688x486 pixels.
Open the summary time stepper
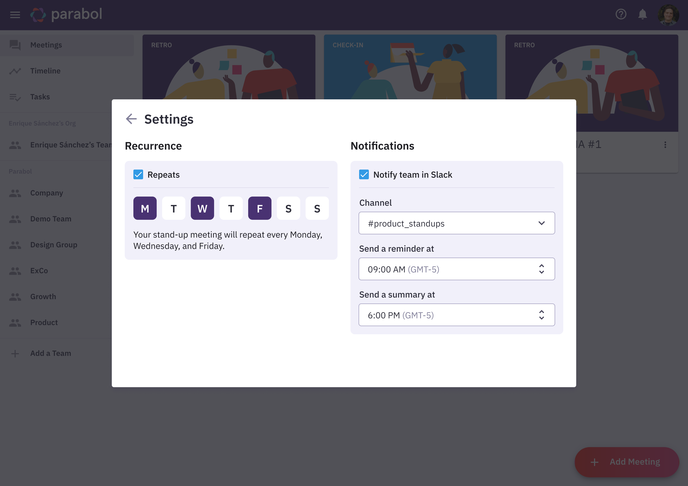point(541,315)
